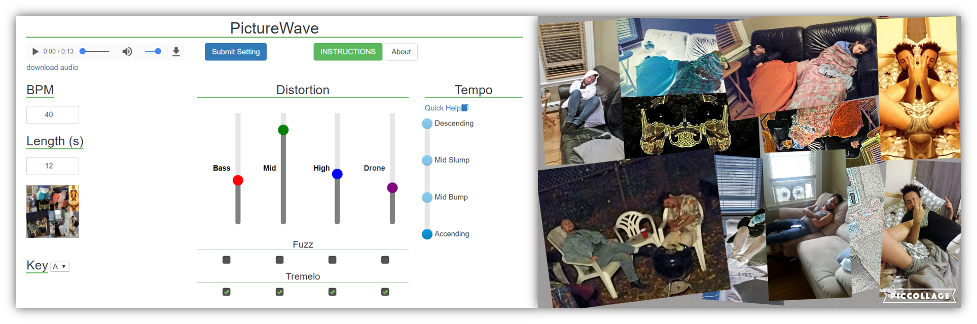Screen dimensions: 977x324
Task: Click the purple Drone slider knob
Action: [x=392, y=188]
